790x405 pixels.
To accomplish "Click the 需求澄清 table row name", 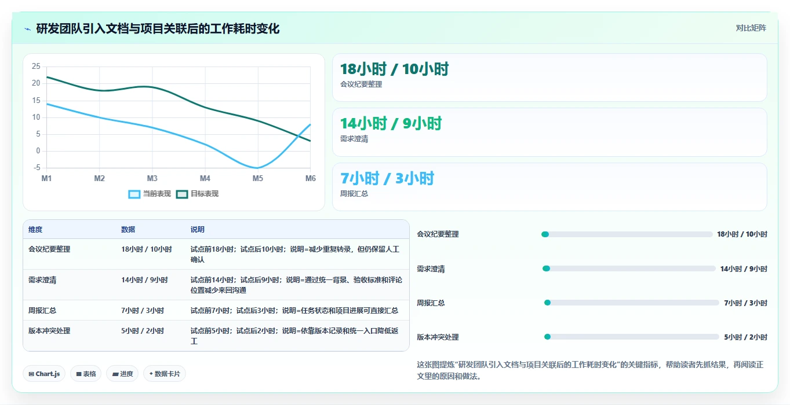I will pyautogui.click(x=42, y=280).
